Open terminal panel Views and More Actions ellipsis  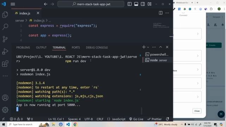click(x=154, y=47)
